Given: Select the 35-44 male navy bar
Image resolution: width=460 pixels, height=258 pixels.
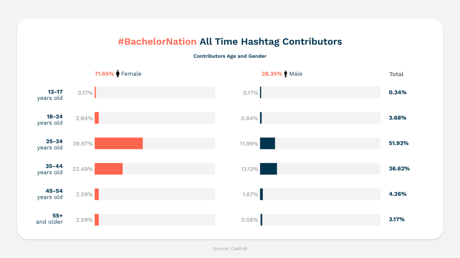Looking at the screenshot, I should tap(269, 169).
